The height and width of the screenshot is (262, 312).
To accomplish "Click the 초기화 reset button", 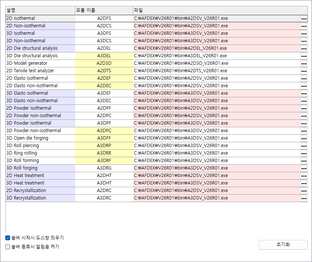I will coord(283,245).
